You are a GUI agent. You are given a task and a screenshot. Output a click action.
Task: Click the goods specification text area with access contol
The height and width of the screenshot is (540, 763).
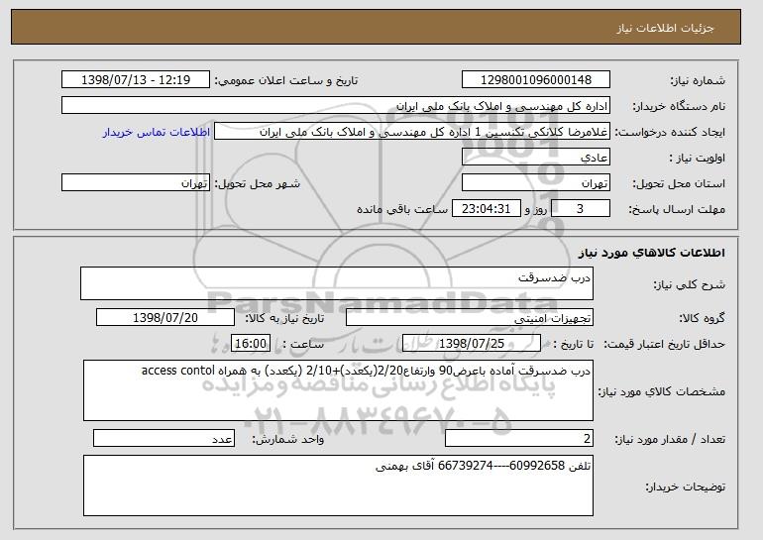tap(338, 390)
